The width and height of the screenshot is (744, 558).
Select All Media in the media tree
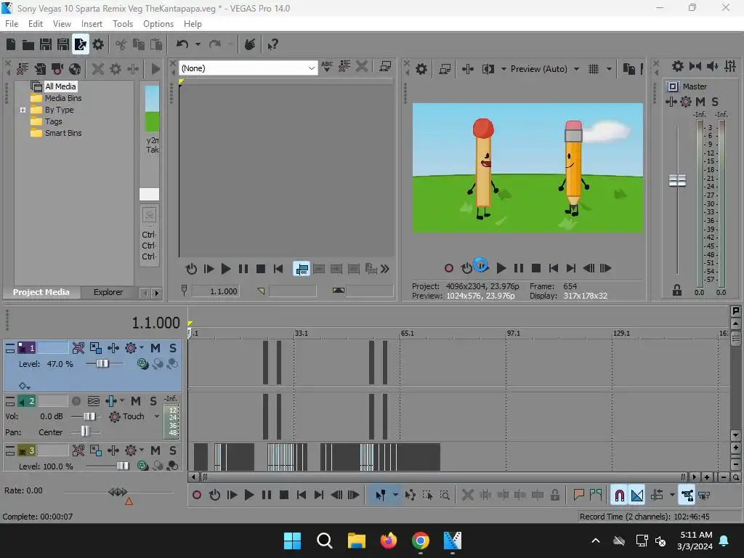(x=60, y=86)
